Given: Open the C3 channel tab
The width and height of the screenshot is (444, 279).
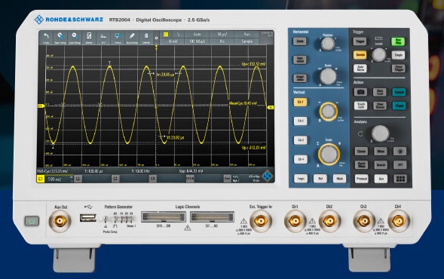Looking at the screenshot, I should coord(115,179).
